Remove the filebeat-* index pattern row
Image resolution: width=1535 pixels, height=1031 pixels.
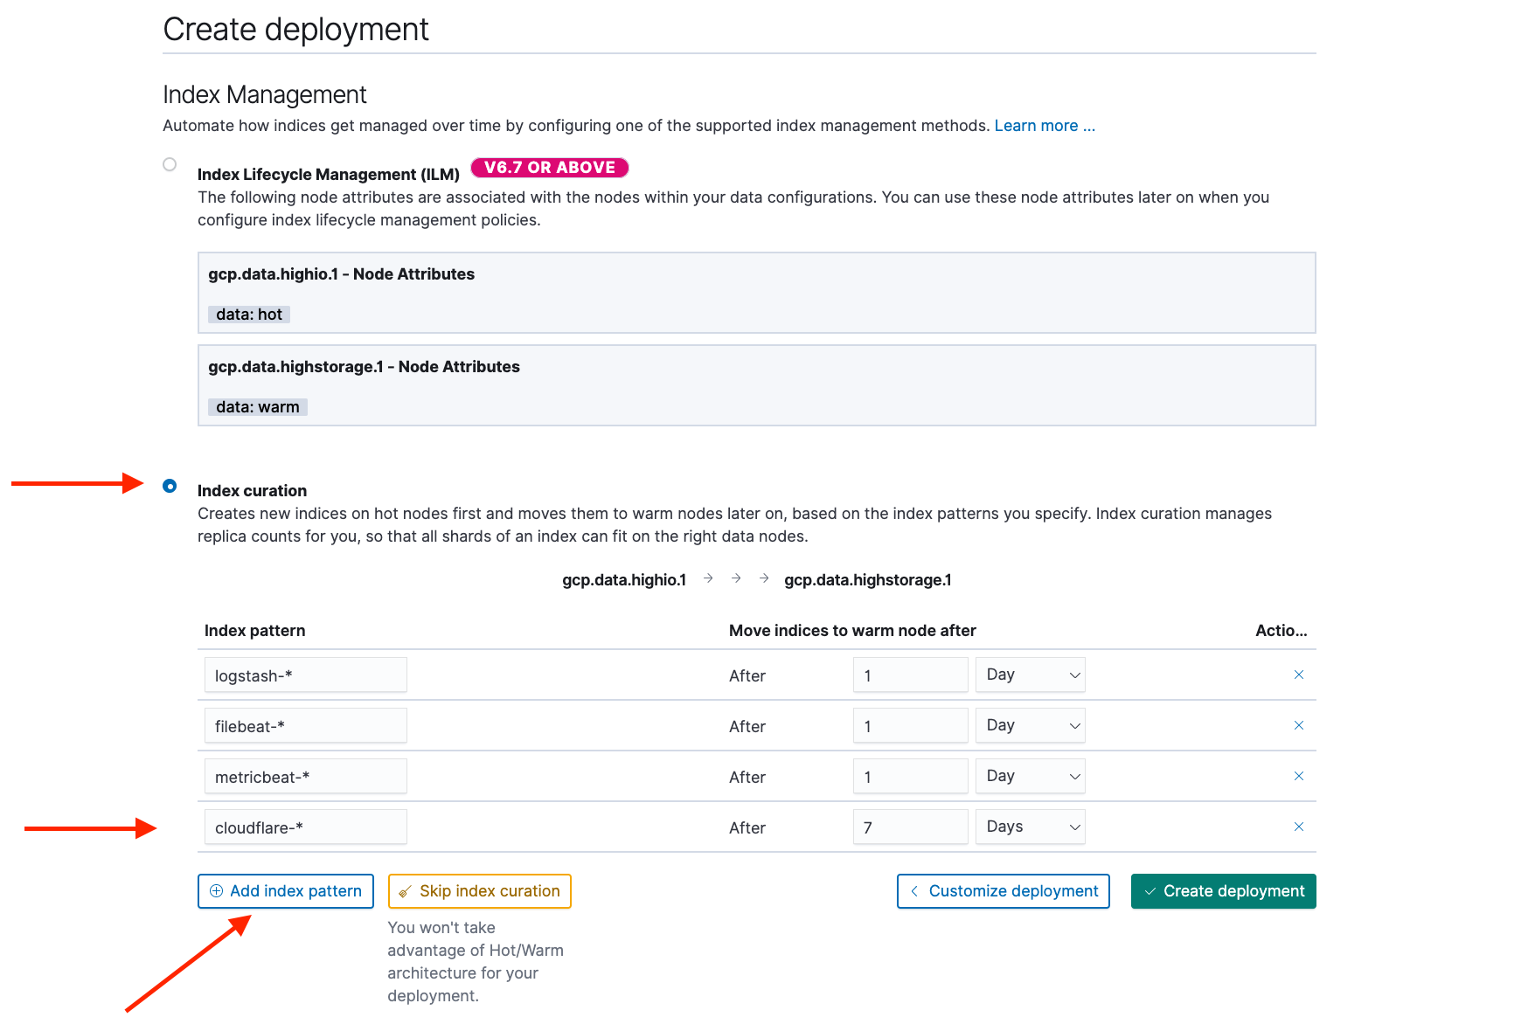click(1299, 724)
